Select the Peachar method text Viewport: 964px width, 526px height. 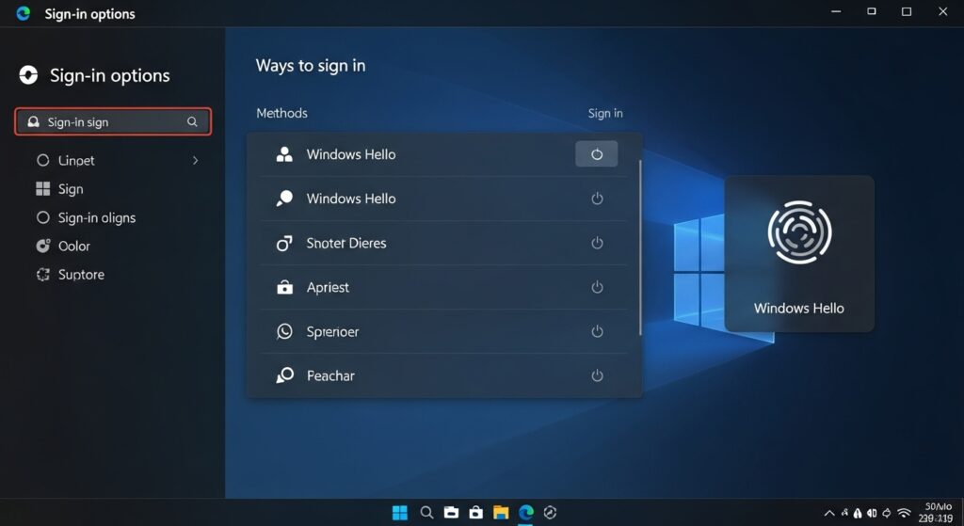coord(330,375)
